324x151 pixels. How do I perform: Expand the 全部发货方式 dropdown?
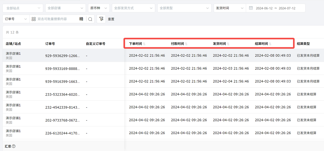click(133, 8)
